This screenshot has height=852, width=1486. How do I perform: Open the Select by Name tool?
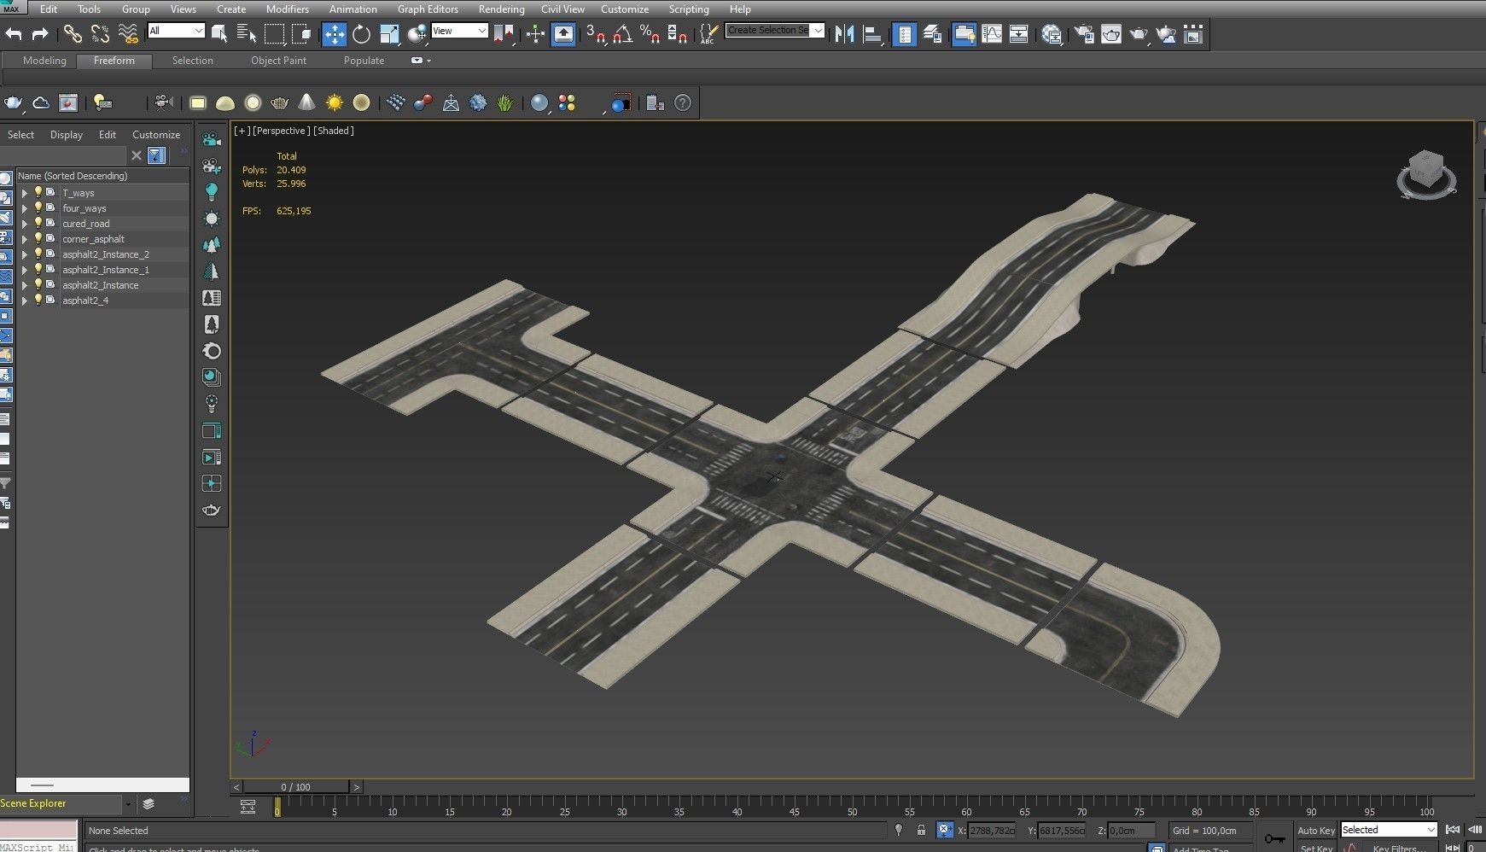coord(247,34)
